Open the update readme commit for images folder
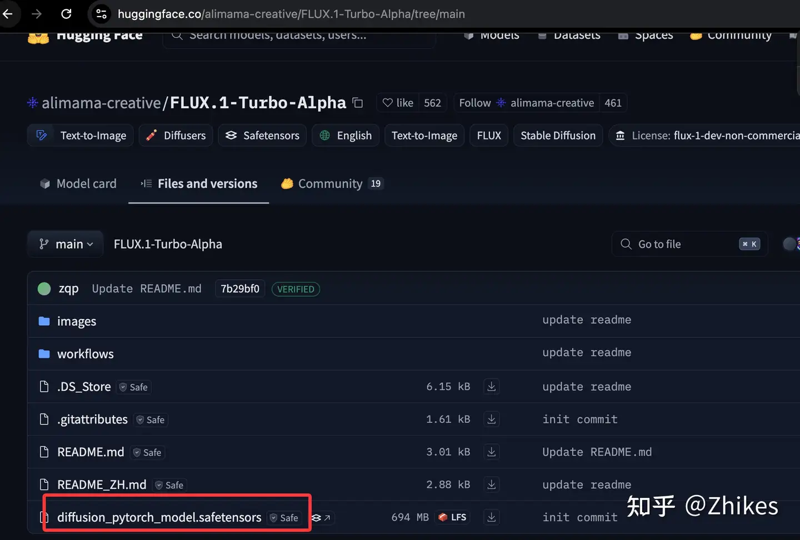 tap(587, 320)
